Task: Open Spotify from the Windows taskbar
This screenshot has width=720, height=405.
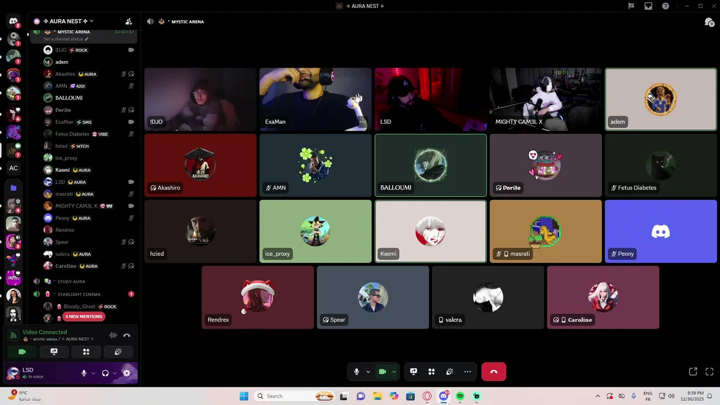Action: (460, 396)
